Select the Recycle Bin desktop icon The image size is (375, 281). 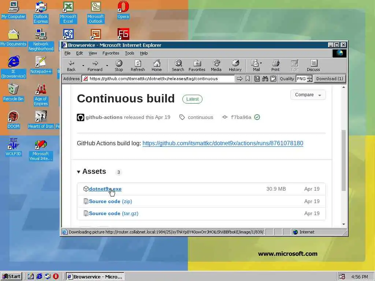coord(13,93)
